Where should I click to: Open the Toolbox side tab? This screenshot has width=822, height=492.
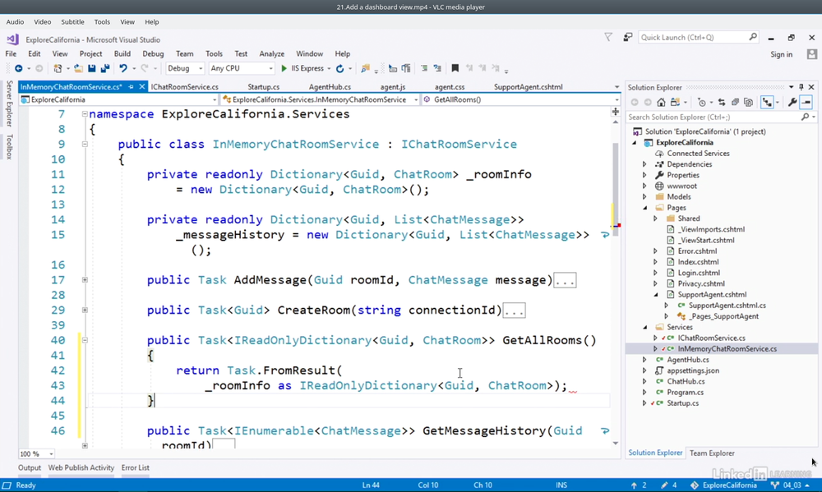[9, 147]
